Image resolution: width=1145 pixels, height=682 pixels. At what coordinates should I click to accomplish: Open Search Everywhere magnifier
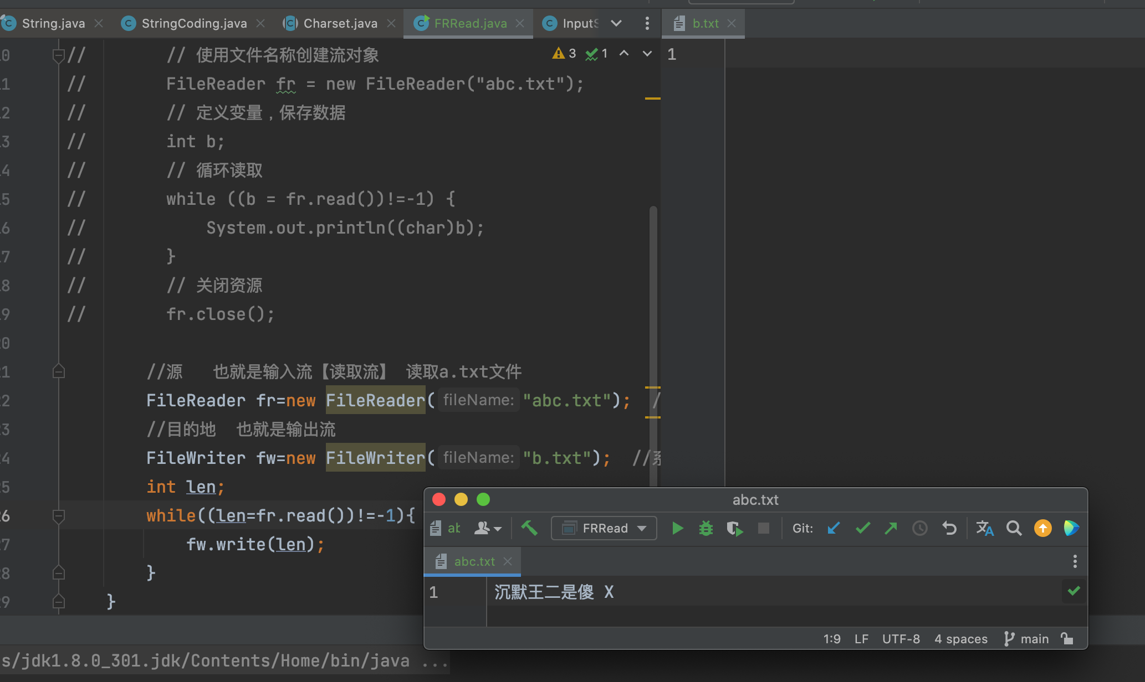(x=1014, y=528)
